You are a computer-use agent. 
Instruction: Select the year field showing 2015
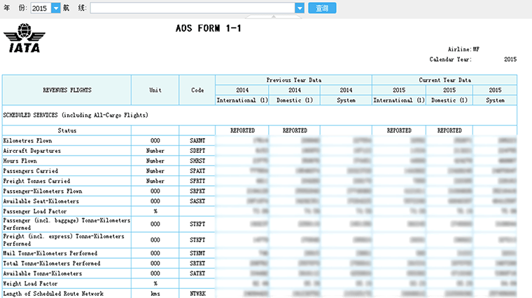click(41, 8)
